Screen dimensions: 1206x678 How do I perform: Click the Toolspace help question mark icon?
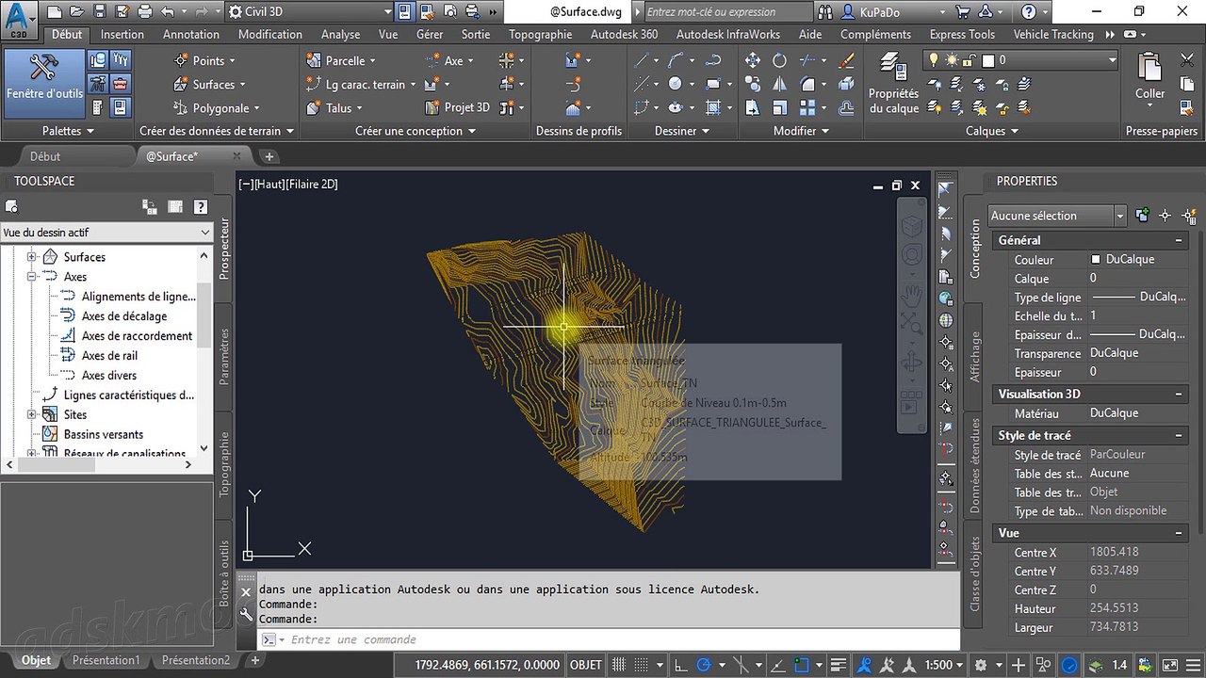(x=200, y=207)
